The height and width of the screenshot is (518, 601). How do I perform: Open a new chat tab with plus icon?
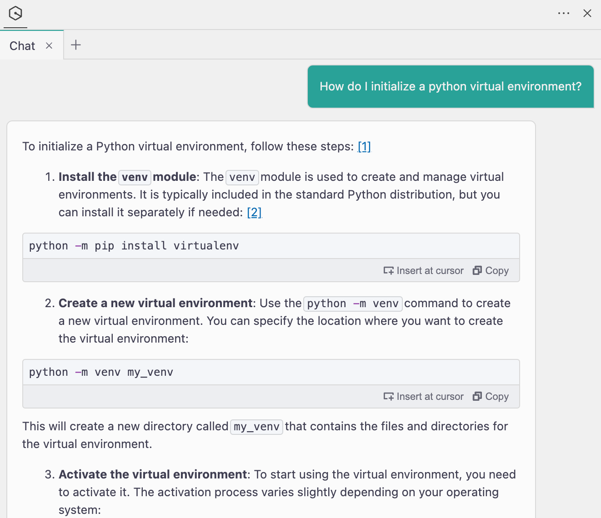pyautogui.click(x=76, y=45)
